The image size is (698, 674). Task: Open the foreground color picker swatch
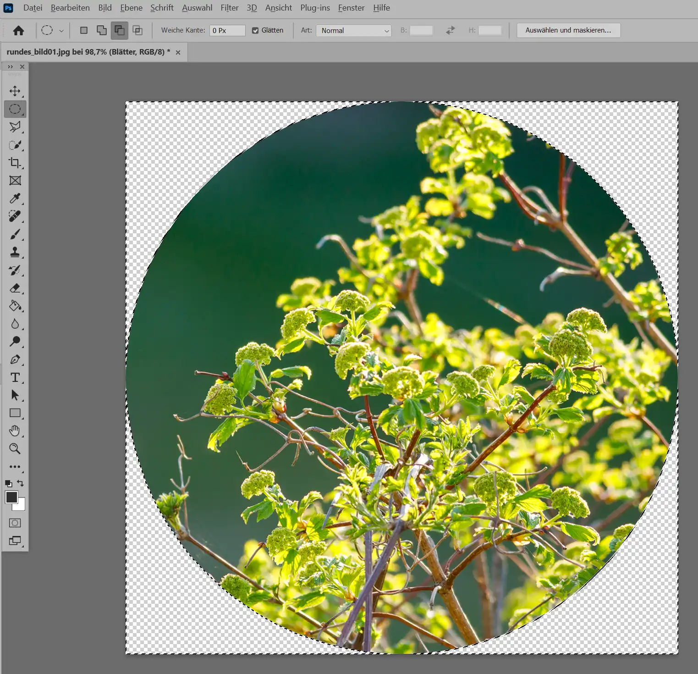tap(11, 497)
